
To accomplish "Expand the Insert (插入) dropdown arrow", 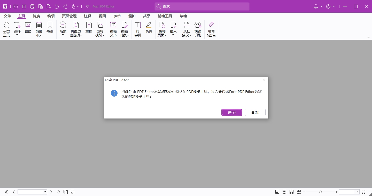I will coord(173,35).
